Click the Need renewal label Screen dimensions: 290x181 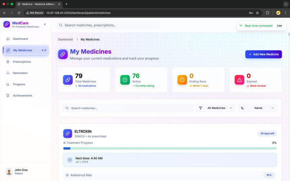258,86
